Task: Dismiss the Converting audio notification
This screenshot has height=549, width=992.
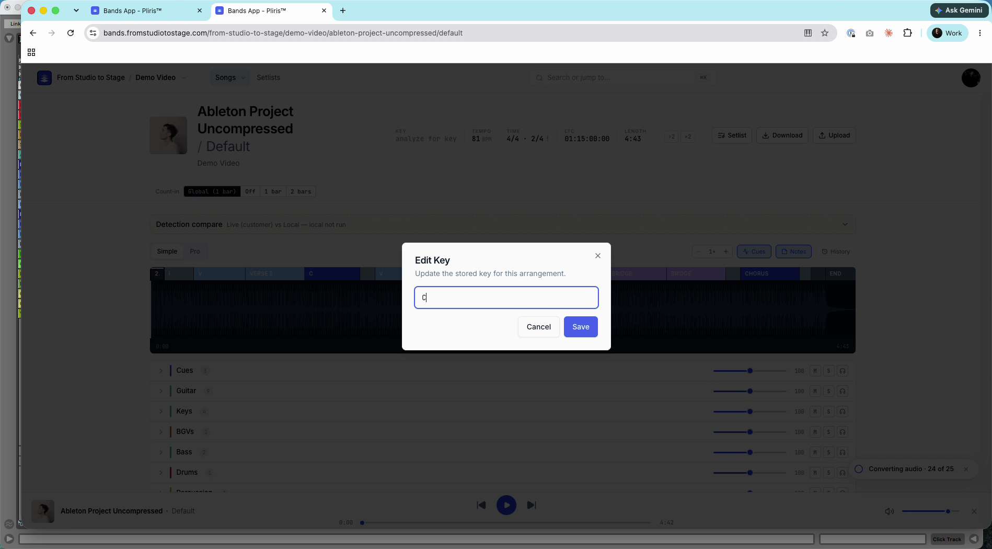Action: point(966,469)
